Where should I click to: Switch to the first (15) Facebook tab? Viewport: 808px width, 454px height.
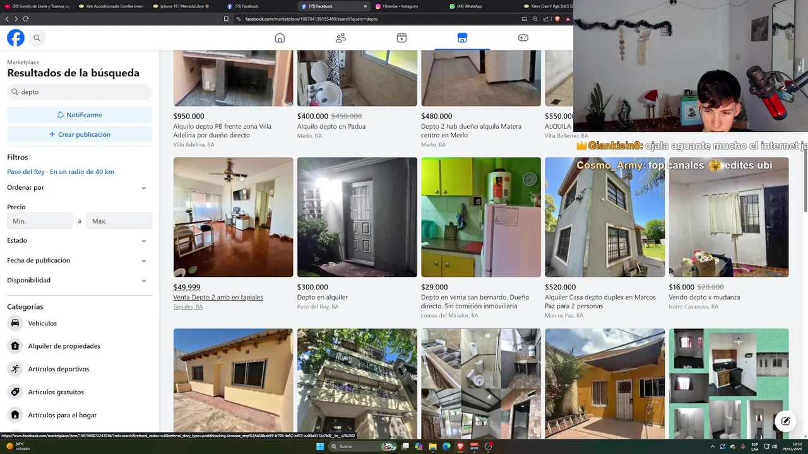coord(260,6)
